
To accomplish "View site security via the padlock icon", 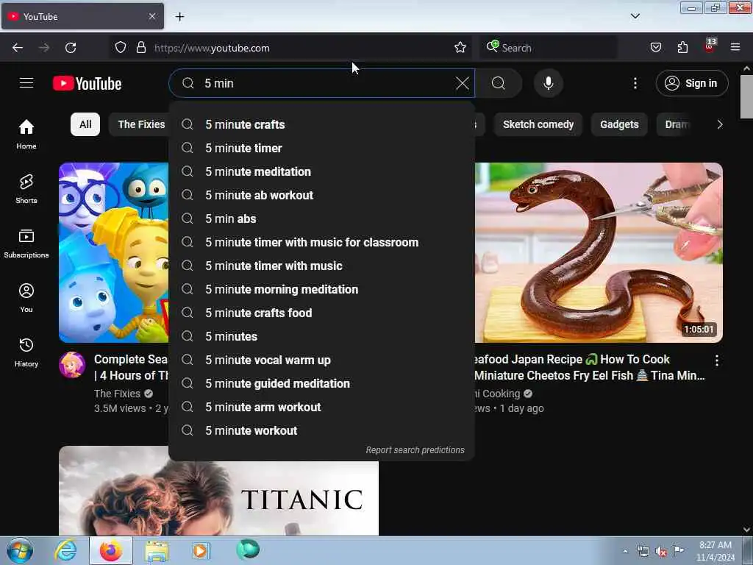I will [x=140, y=48].
